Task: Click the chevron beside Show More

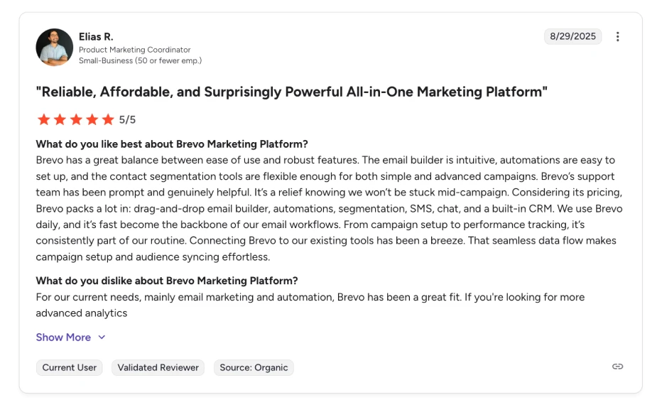Action: tap(102, 337)
